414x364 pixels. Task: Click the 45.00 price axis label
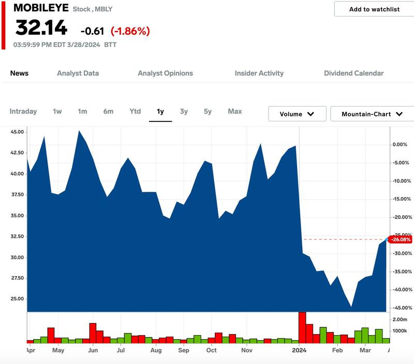[x=17, y=132]
